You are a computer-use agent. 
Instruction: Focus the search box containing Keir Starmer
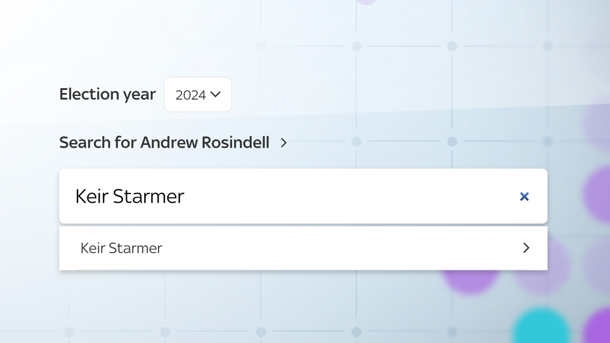[290, 196]
